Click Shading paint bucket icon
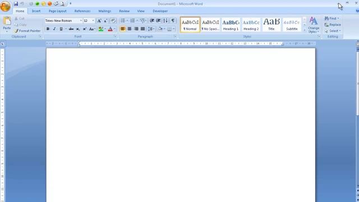Screen dimensions: 359x202 click(160, 29)
